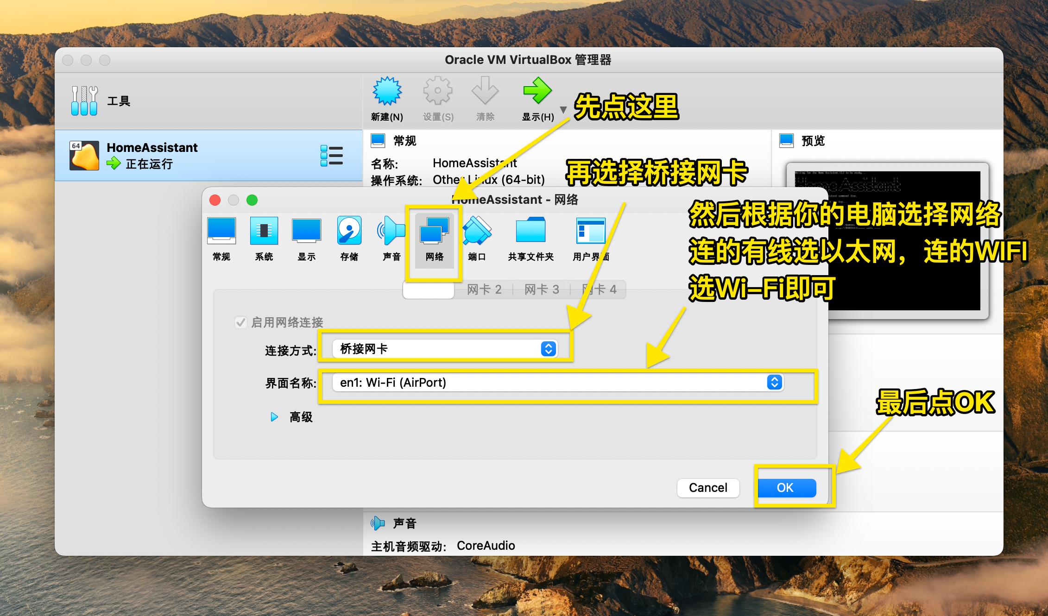
Task: Switch to the 网卡 2 tab
Action: click(483, 289)
